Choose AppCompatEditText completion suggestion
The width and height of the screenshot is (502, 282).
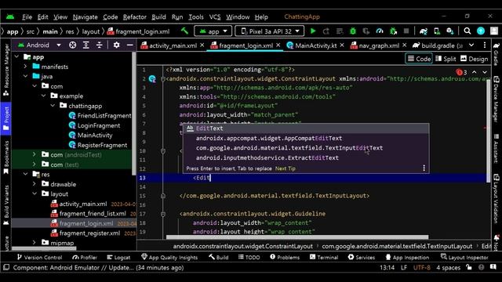306,138
